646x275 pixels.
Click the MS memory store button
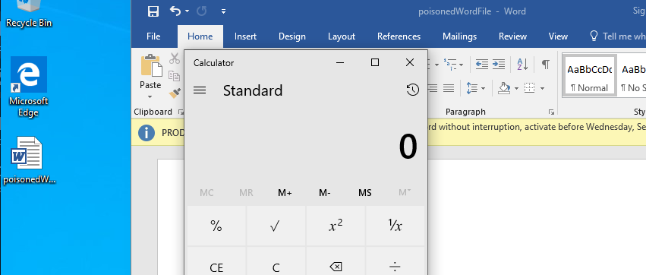[365, 192]
